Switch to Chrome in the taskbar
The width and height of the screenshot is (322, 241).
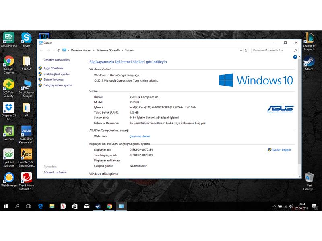click(109, 206)
